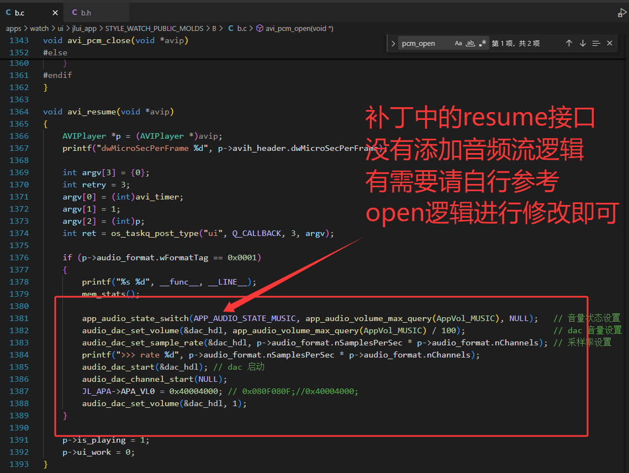
Task: Expand the replace field chevron in find widget
Action: [x=393, y=43]
